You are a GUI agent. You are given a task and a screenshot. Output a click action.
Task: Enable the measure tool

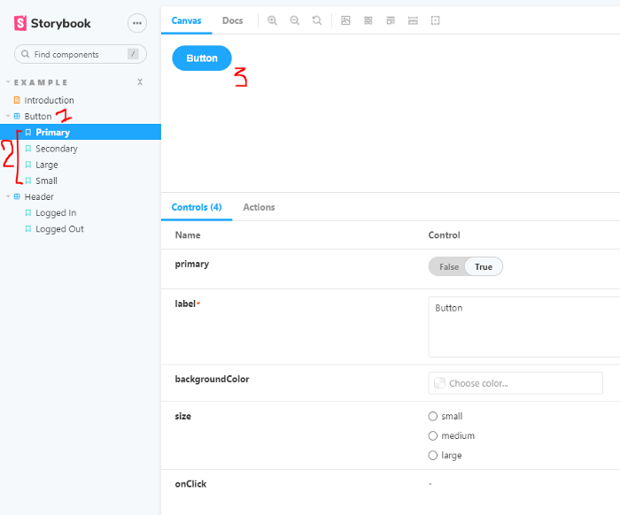click(413, 20)
